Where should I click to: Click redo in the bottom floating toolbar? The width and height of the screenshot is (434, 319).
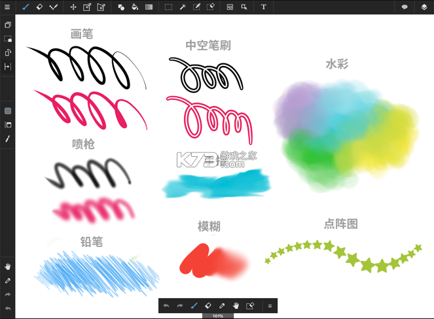coord(180,305)
